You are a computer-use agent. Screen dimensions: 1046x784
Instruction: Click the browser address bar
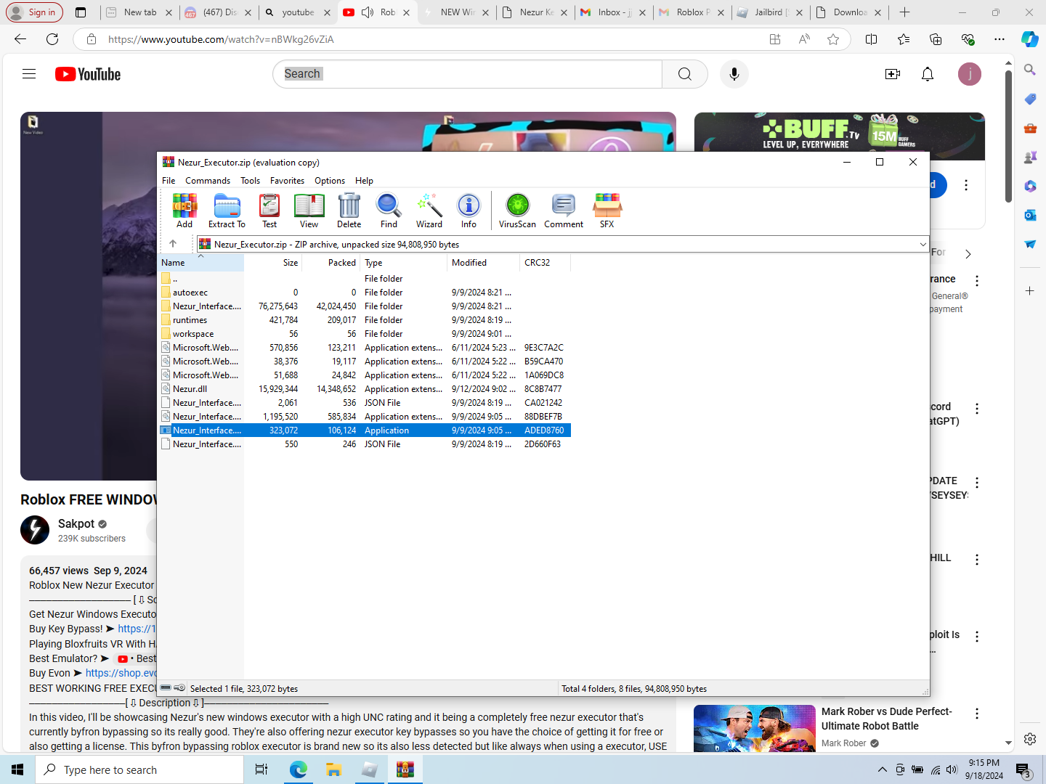tap(436, 39)
